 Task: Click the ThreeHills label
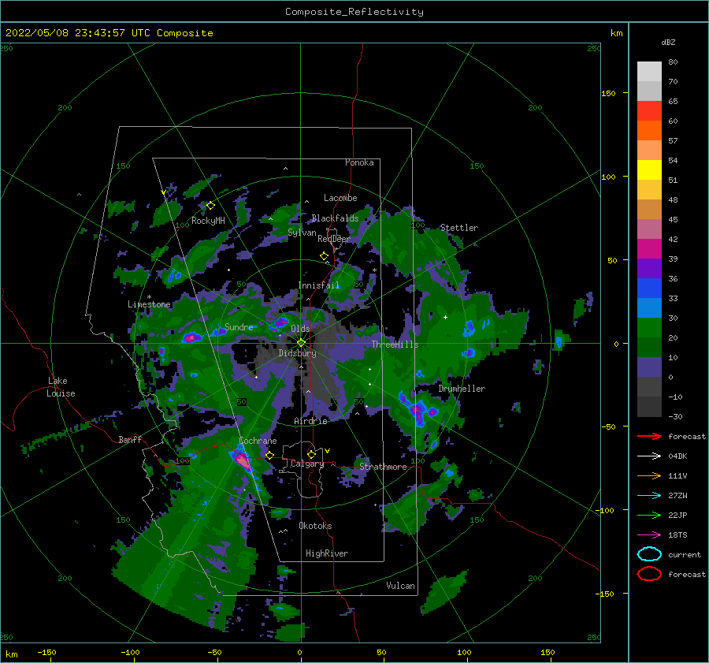pos(395,345)
